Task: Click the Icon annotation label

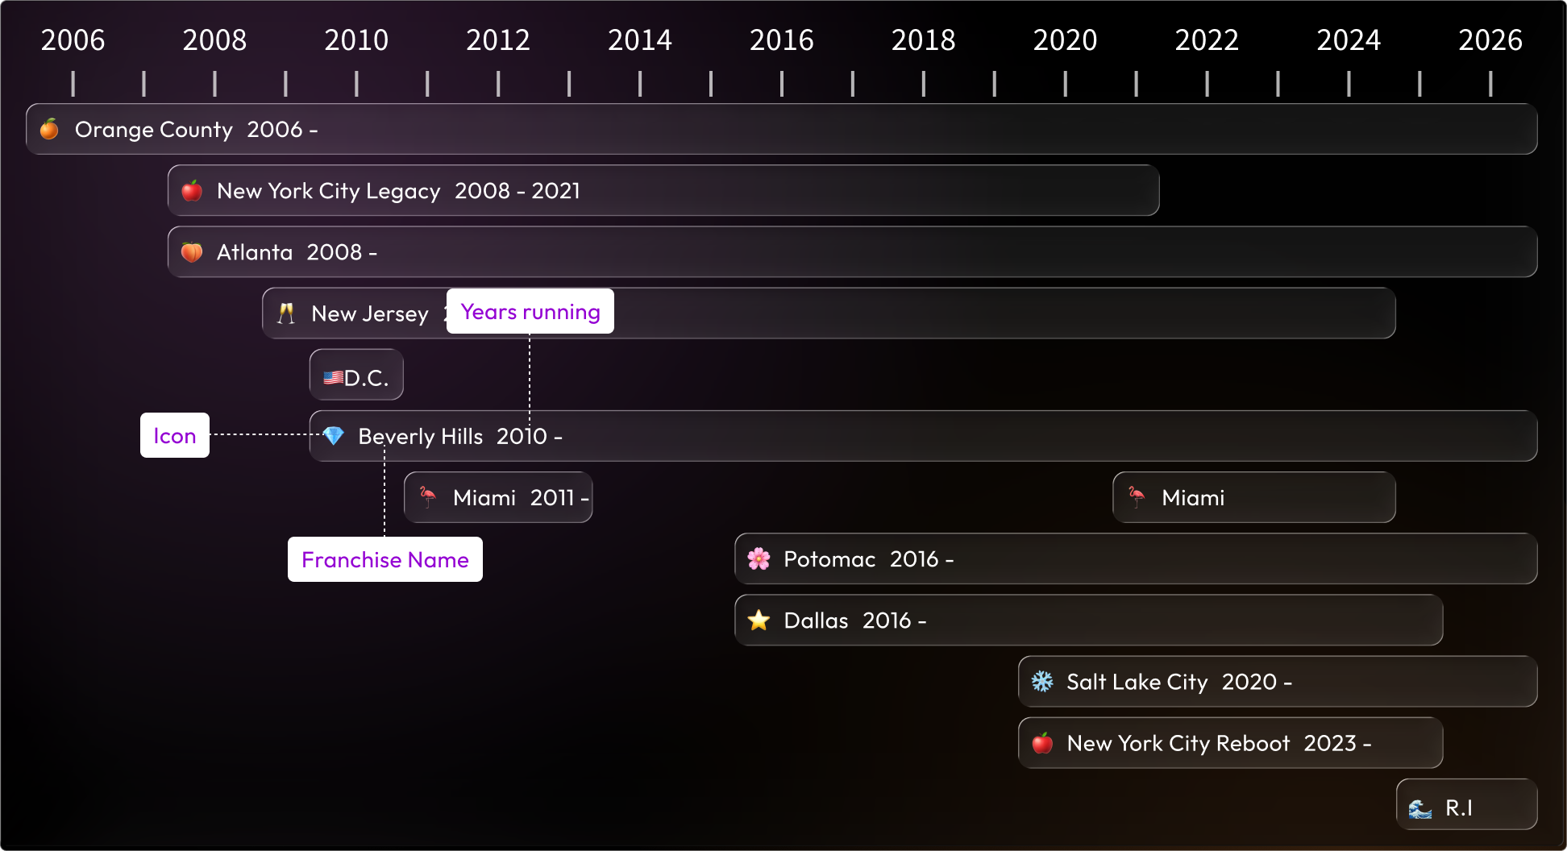Action: 174,435
